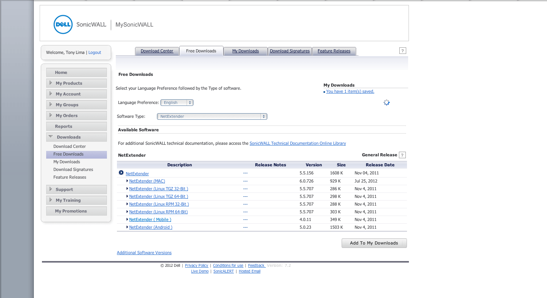Open Reports in sidebar
Image resolution: width=547 pixels, height=298 pixels.
pyautogui.click(x=77, y=126)
